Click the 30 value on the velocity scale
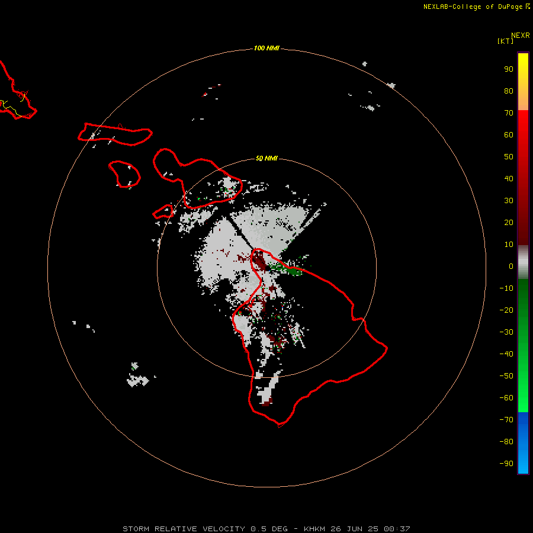Viewport: 533px width, 533px height. (x=509, y=201)
